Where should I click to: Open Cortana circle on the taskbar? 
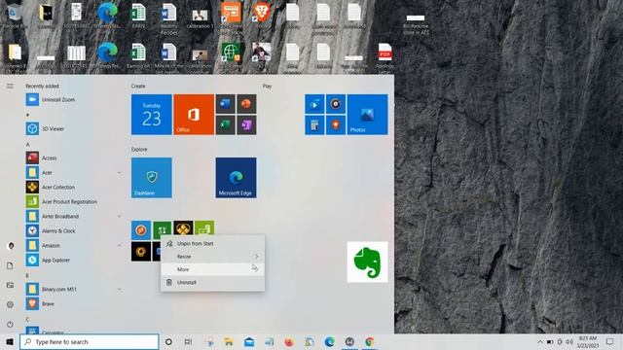[x=168, y=341]
